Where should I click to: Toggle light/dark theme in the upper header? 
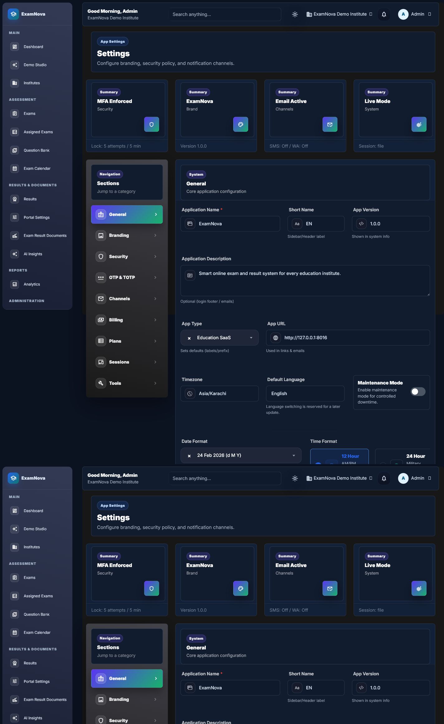click(x=295, y=14)
